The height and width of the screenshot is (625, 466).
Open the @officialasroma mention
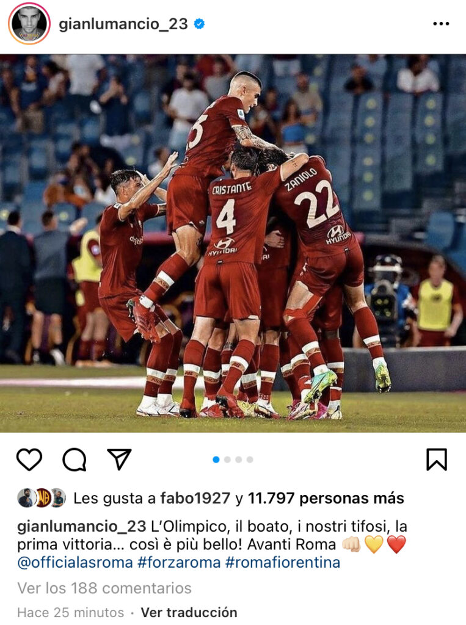(x=75, y=562)
